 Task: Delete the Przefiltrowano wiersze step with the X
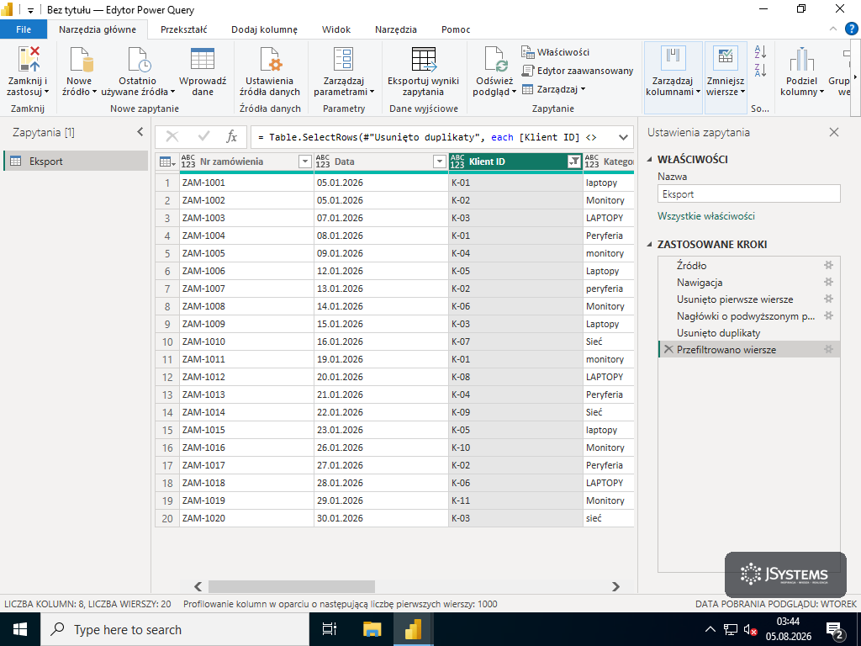tap(668, 349)
